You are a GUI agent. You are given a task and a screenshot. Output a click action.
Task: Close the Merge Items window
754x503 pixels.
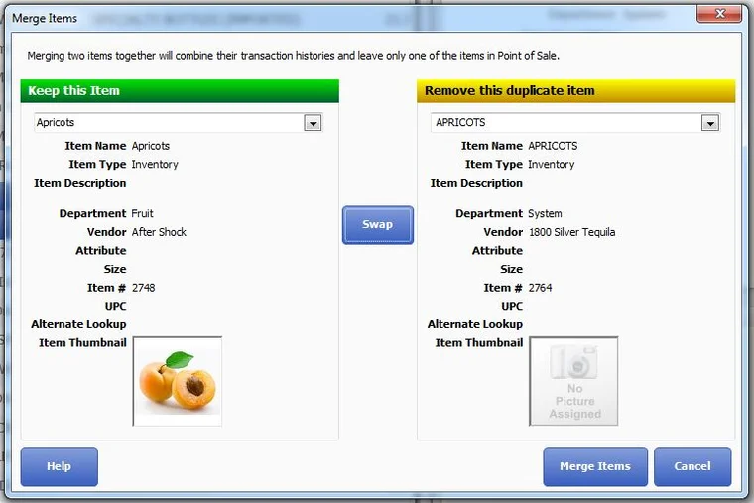pos(719,14)
